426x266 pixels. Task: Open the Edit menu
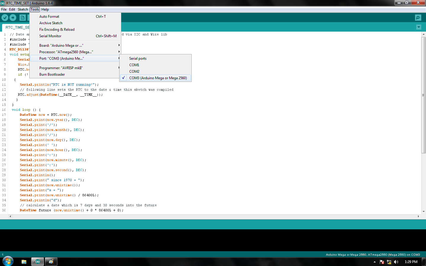pos(12,9)
